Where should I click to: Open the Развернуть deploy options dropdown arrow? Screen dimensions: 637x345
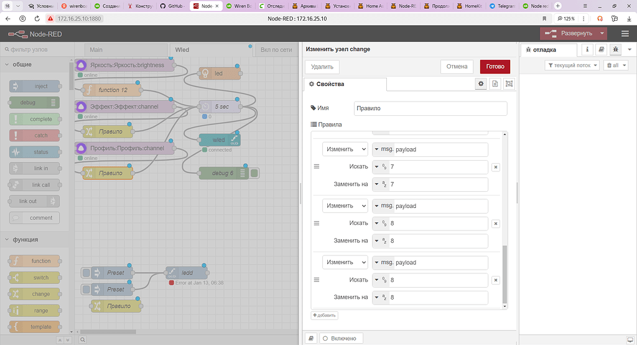(603, 34)
